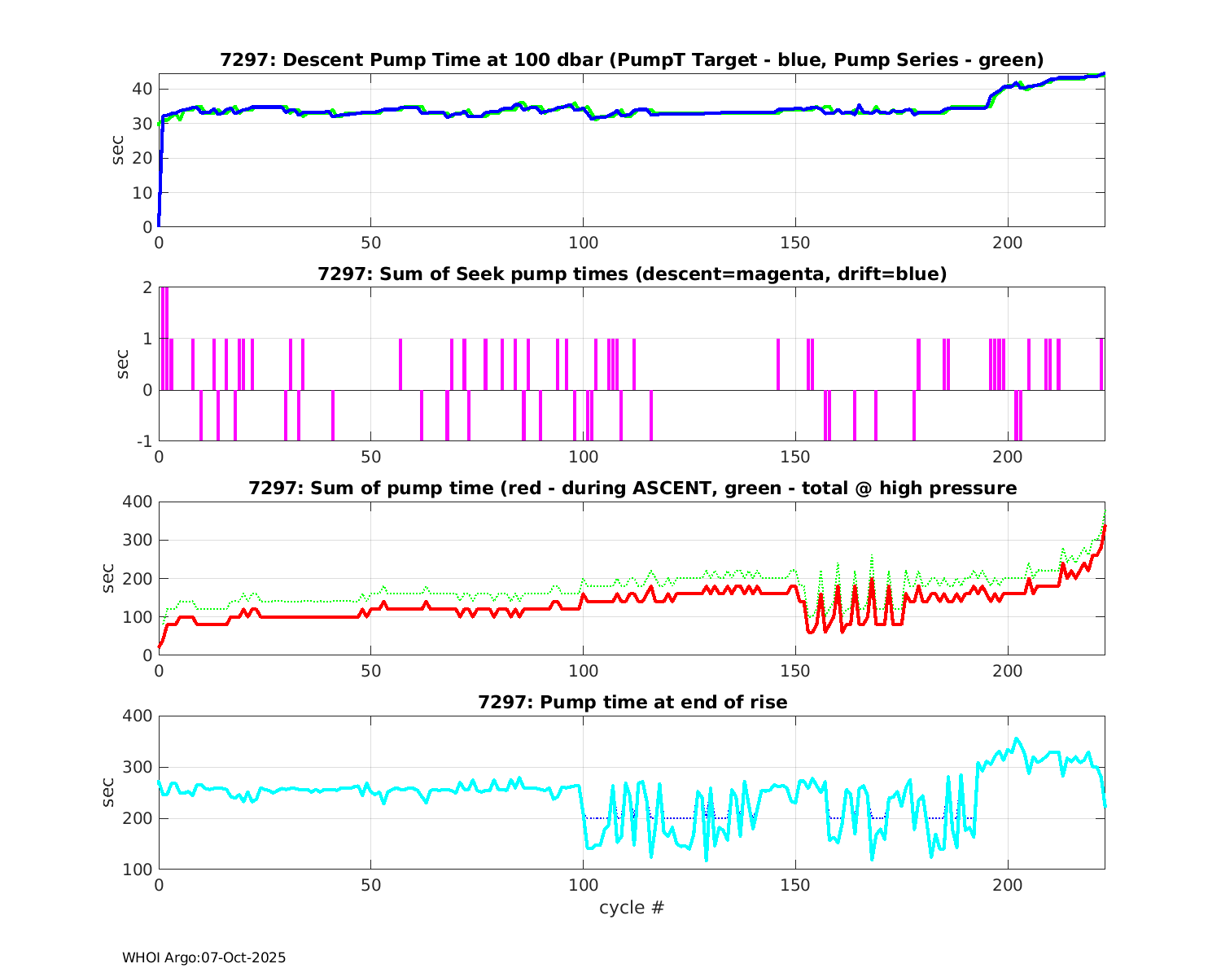Image resolution: width=1221 pixels, height=977 pixels.
Task: Click the blue line's step rise near cycle 197
Action: (x=991, y=98)
